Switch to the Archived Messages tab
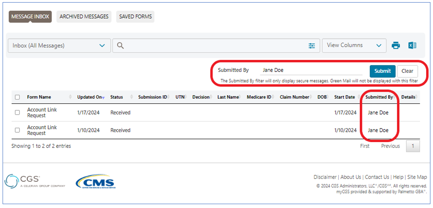Screen dimensions: 433x208 click(84, 17)
